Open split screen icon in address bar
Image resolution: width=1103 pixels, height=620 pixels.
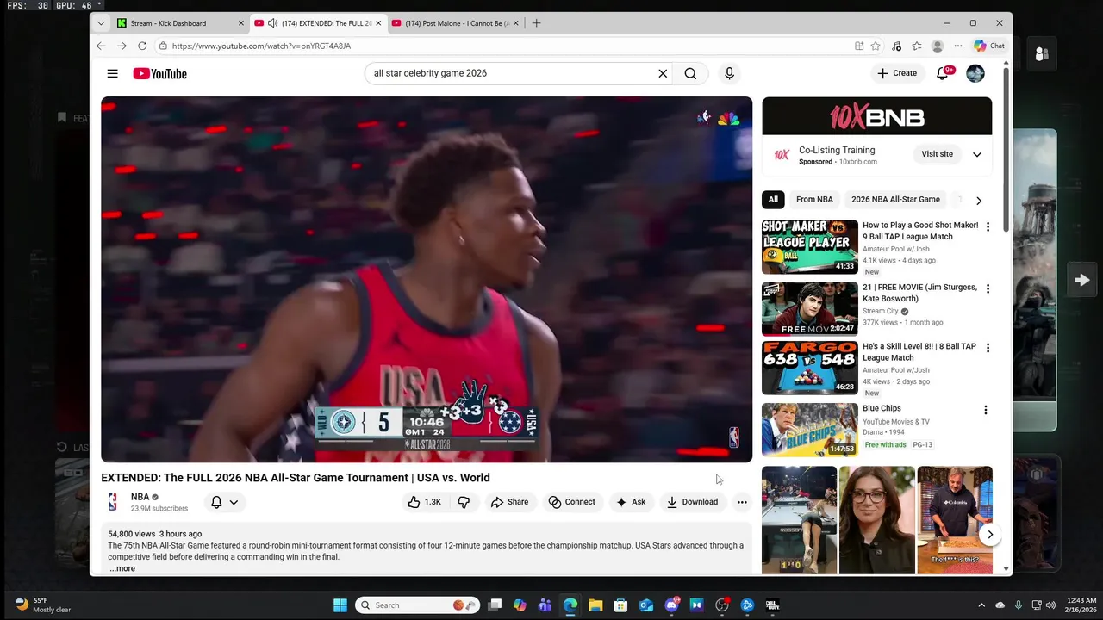[859, 46]
